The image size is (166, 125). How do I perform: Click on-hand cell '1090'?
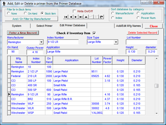(49, 71)
